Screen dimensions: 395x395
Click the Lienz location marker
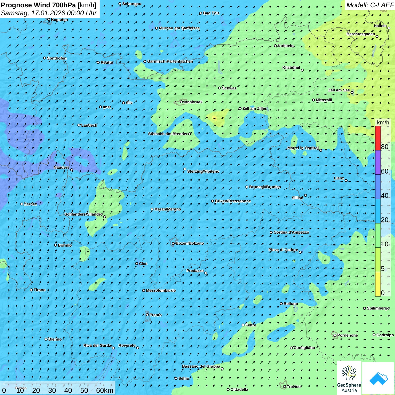tap(346, 181)
